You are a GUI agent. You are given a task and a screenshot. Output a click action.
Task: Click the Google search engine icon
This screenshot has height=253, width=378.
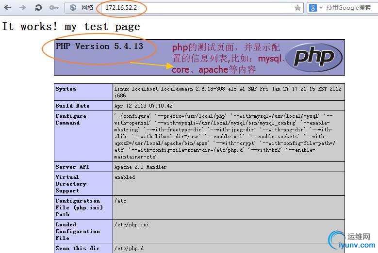(x=312, y=8)
